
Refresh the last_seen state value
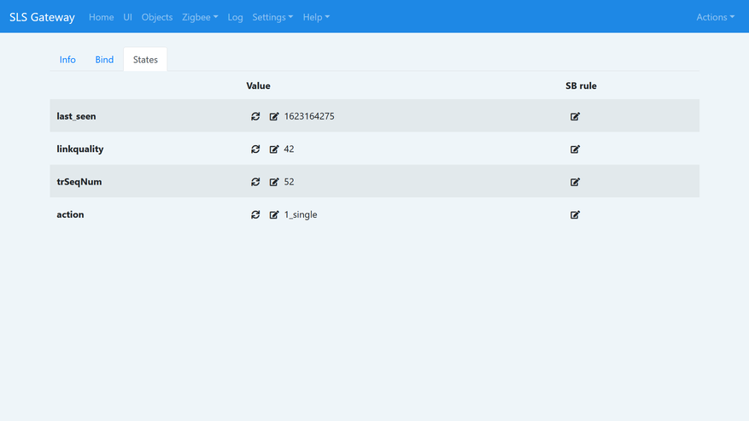coord(255,116)
